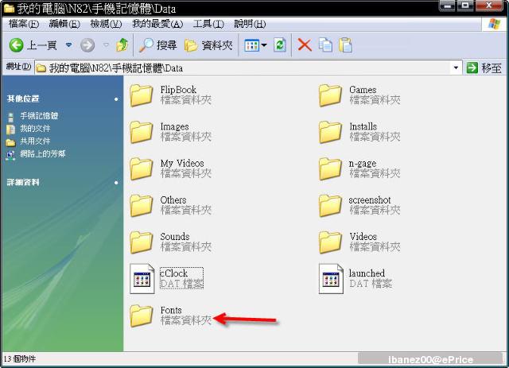This screenshot has width=509, height=368.
Task: Click the title bar folder icon
Action: 9,9
